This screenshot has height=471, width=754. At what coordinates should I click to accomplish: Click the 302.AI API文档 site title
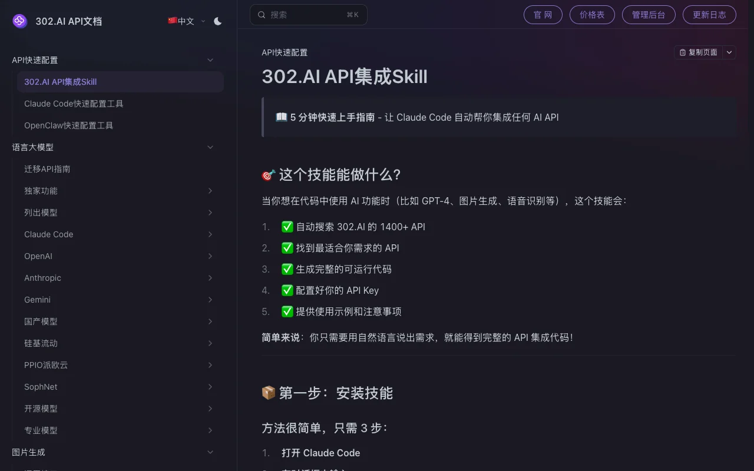68,21
